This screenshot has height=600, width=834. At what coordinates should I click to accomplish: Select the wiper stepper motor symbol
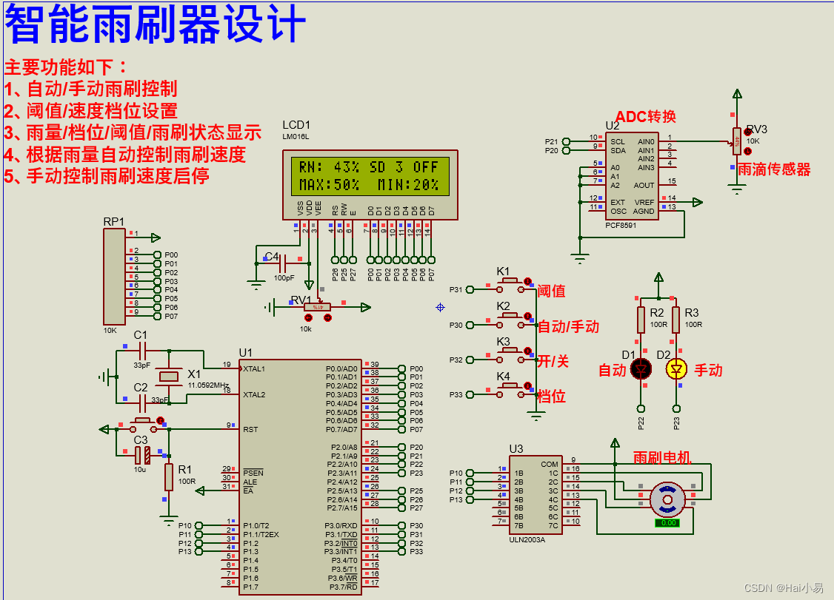(x=667, y=499)
